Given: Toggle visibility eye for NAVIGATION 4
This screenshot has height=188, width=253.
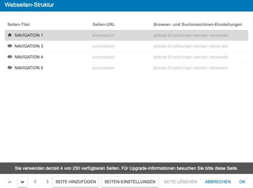Looking at the screenshot, I should (9, 57).
